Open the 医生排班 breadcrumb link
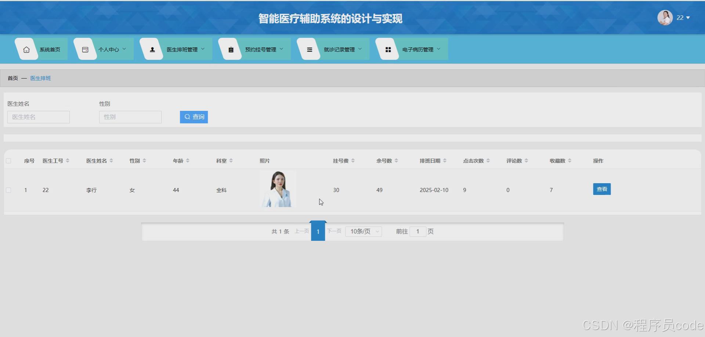 [40, 78]
